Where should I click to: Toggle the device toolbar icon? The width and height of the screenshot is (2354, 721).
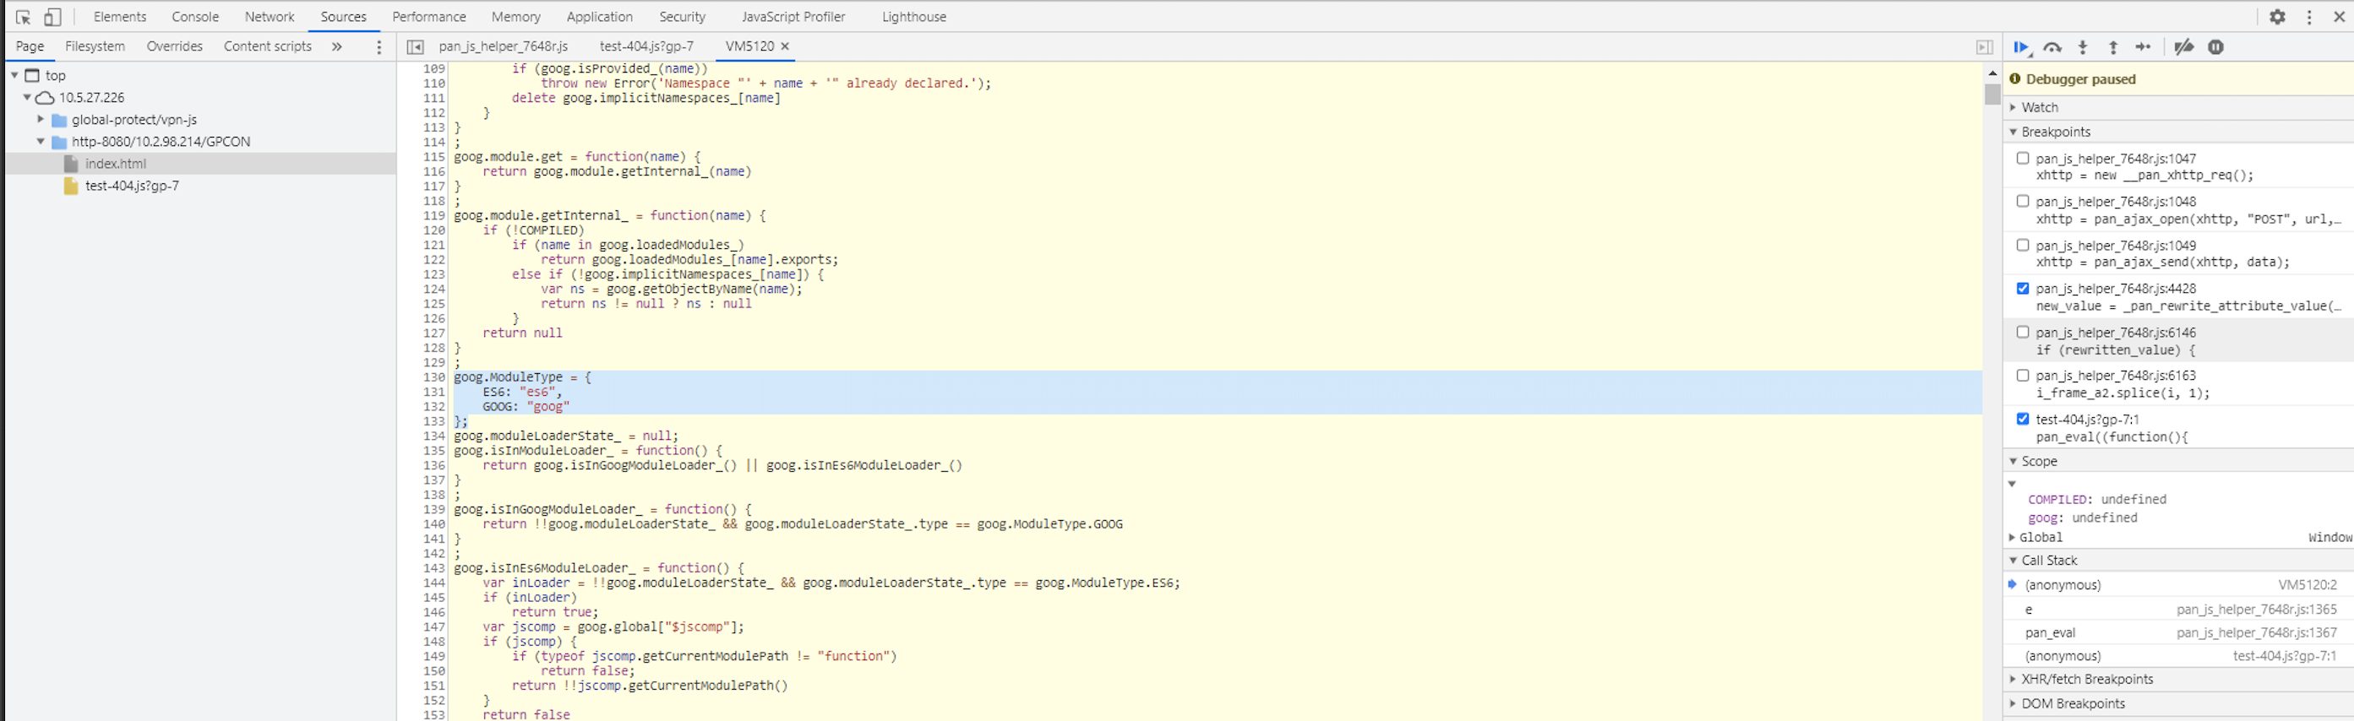pyautogui.click(x=53, y=16)
